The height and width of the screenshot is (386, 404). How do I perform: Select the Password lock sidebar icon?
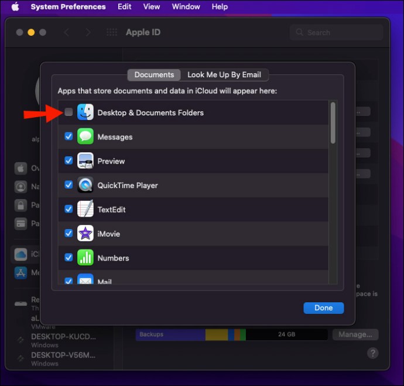tap(20, 206)
